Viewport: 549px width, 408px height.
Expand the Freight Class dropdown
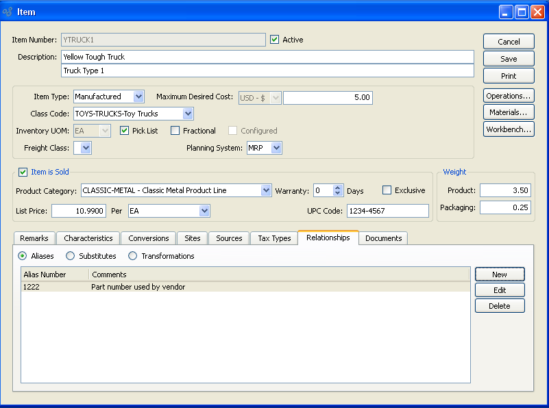[x=86, y=148]
